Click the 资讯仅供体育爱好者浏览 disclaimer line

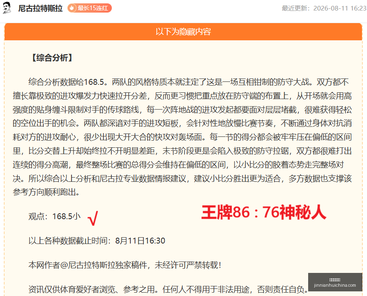click(169, 289)
